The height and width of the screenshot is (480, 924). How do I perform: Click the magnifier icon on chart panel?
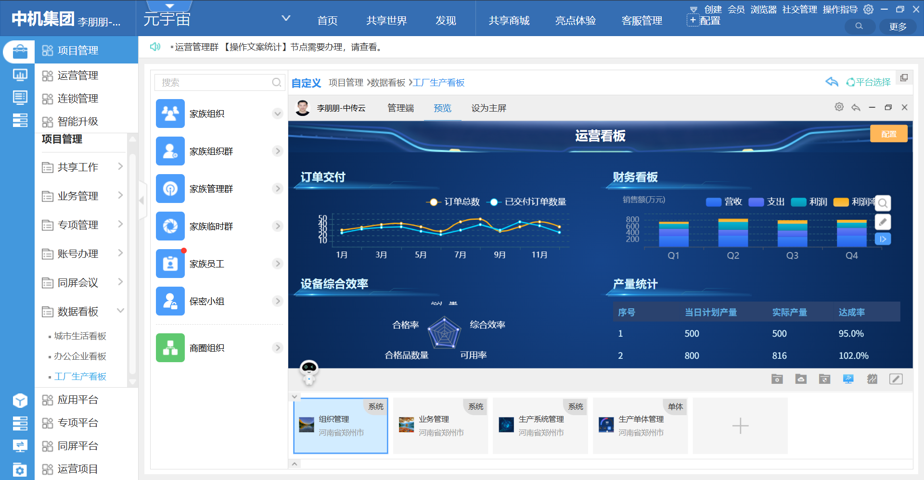coord(883,203)
